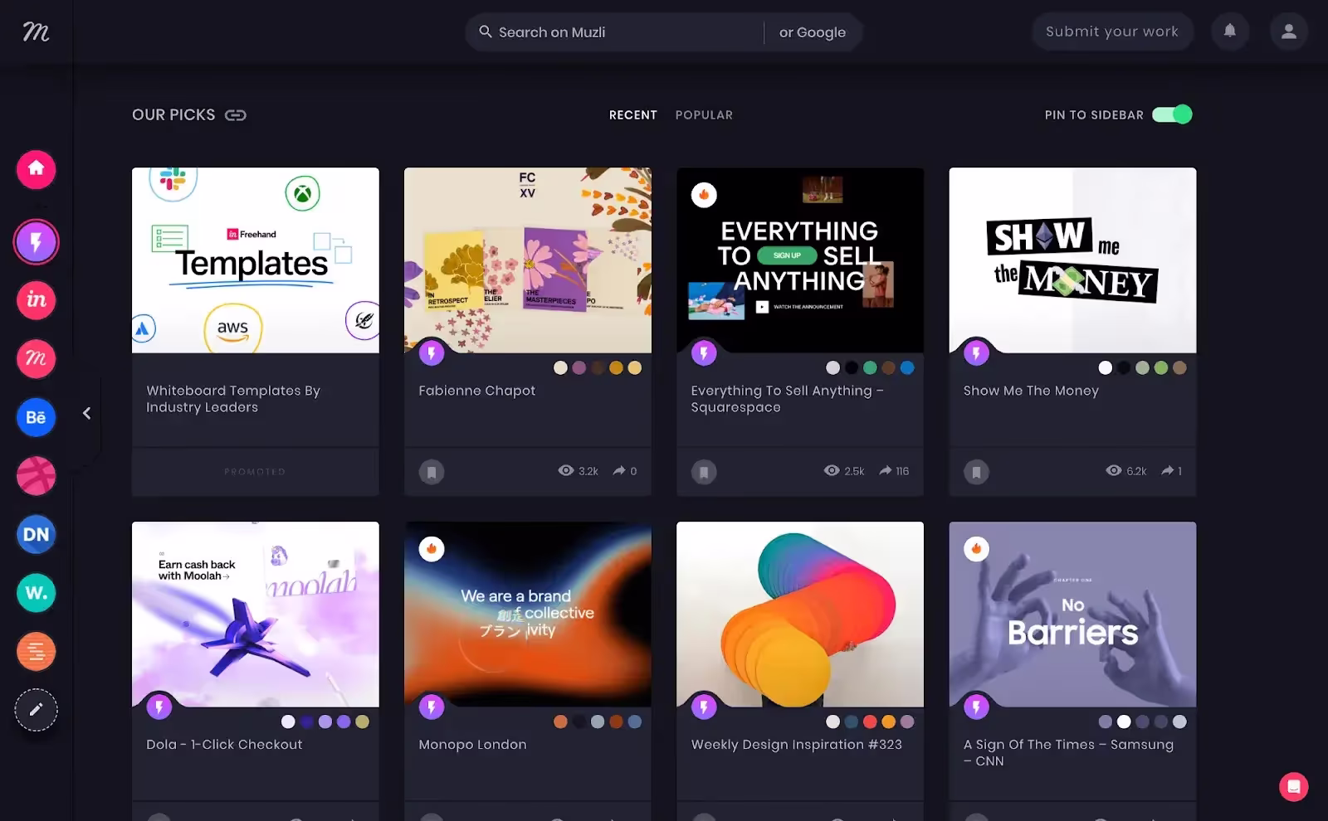
Task: Copy Our Picks link icon
Action: (x=236, y=115)
